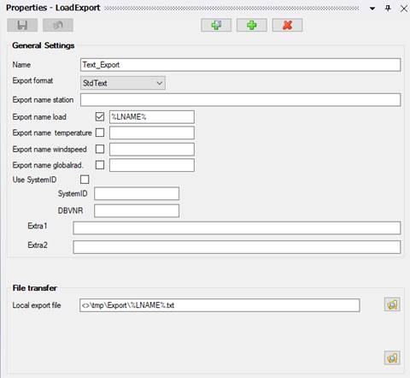Click the undo changes toolbar icon
This screenshot has width=410, height=378.
(x=58, y=26)
